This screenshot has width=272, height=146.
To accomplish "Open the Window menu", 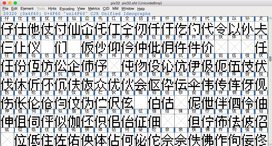I will click(x=128, y=9).
